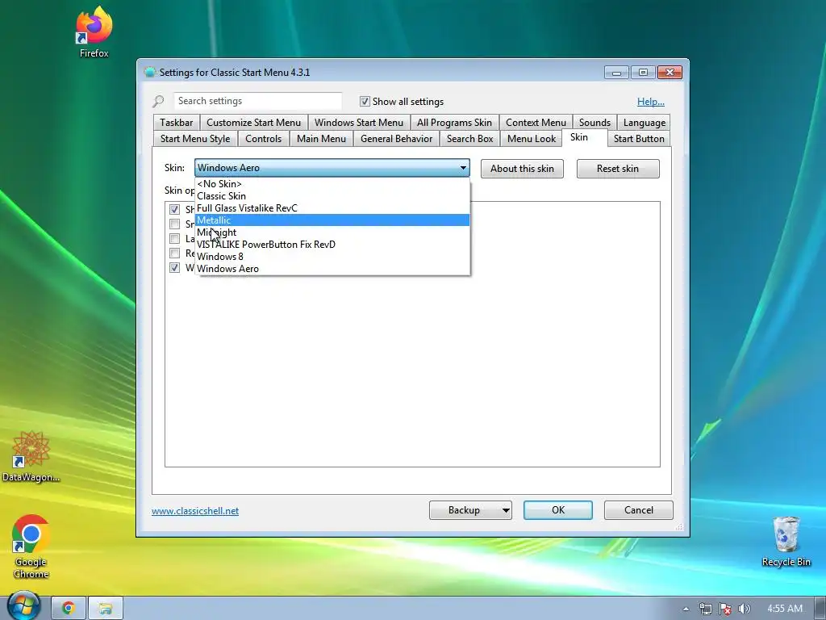Open the Windows Start Menu tab

(359, 123)
